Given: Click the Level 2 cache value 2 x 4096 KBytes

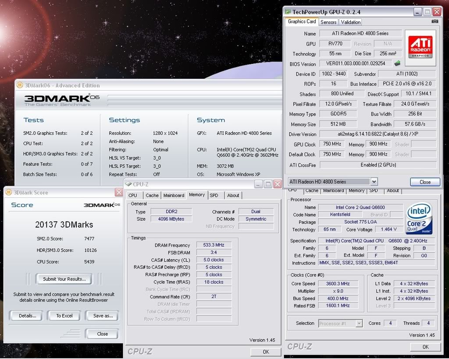Looking at the screenshot, I should coord(414,299).
